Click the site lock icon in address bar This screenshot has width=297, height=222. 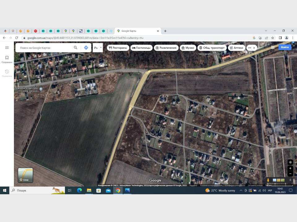[24, 38]
